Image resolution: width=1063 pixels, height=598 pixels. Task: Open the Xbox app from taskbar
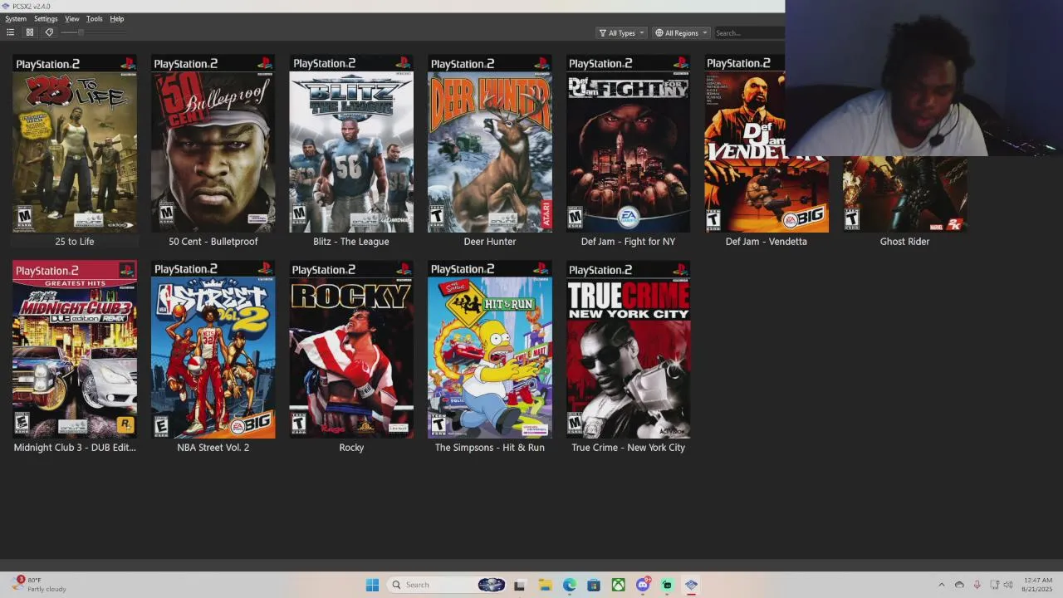tap(619, 585)
